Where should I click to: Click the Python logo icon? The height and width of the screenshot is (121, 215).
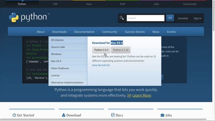coord(14,17)
